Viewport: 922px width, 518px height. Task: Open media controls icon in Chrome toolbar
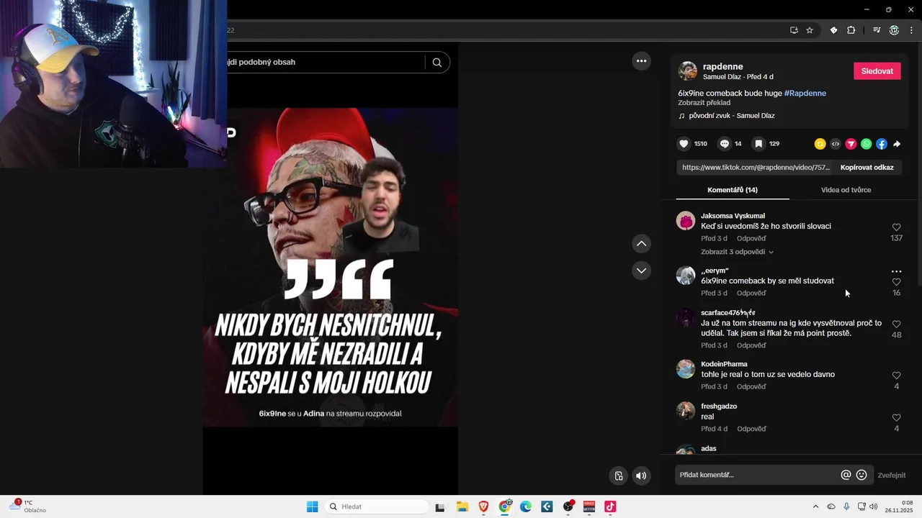[877, 30]
